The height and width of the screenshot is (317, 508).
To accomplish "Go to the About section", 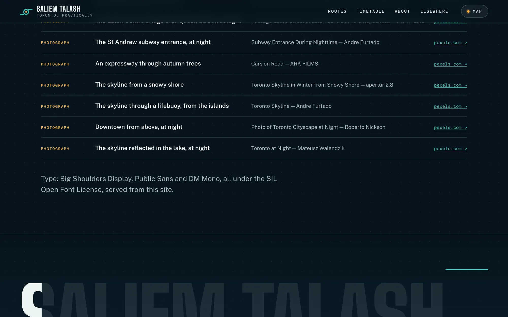I will [x=402, y=11].
